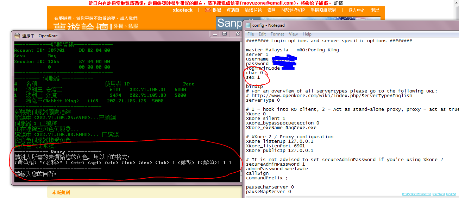Open the File menu in Notepad
459x198 pixels.
point(251,34)
